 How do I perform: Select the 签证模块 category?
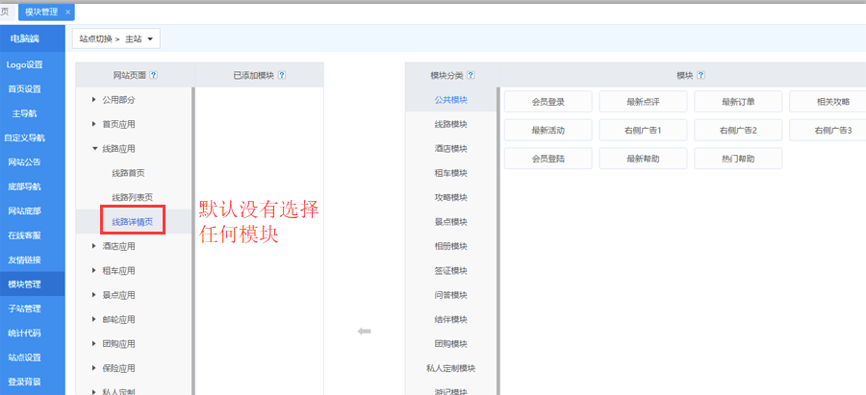[x=450, y=271]
